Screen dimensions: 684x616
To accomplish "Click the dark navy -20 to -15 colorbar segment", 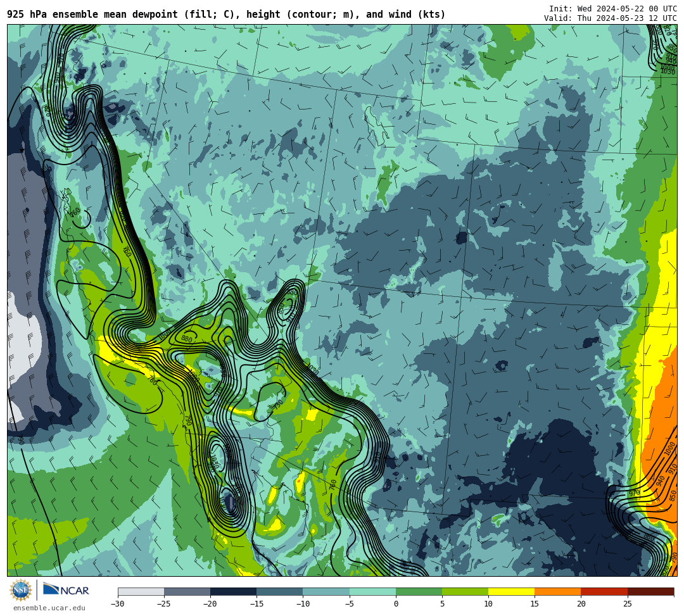I will click(233, 591).
